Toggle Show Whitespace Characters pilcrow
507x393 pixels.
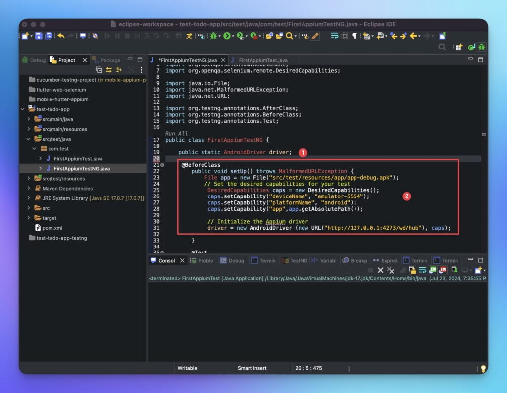point(355,36)
